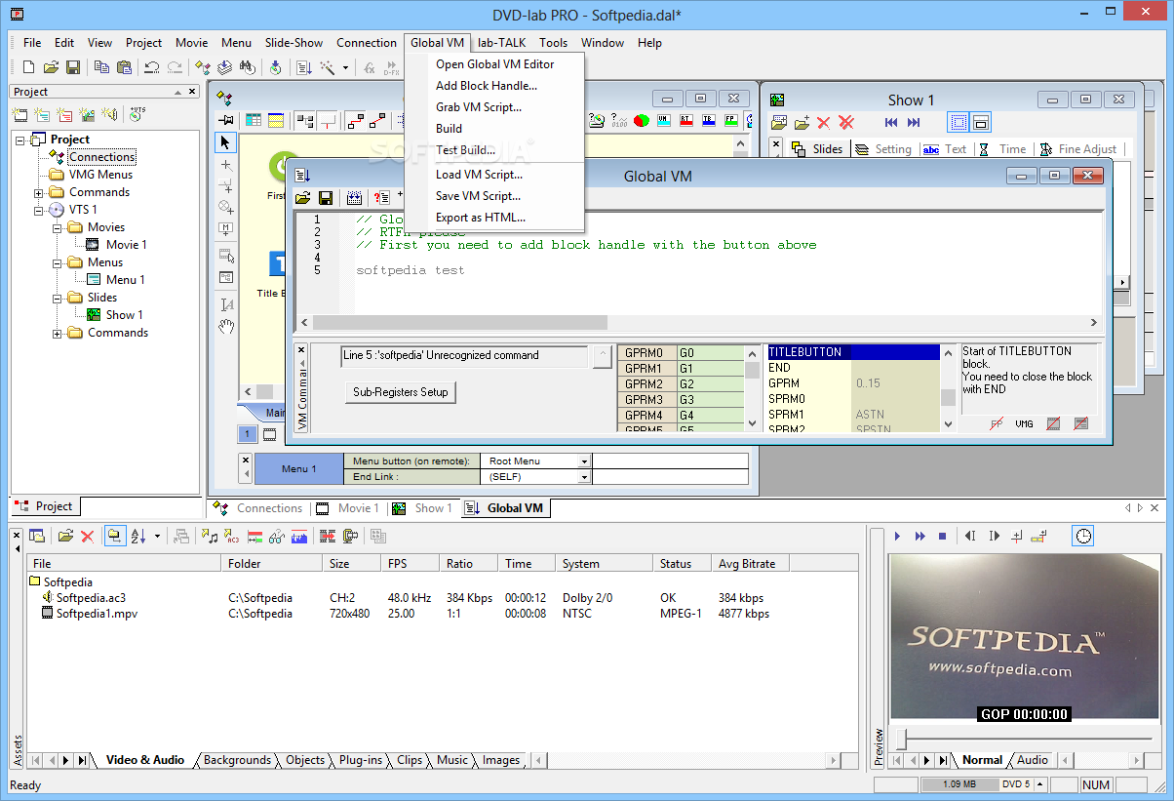Toggle the dotted-frame view button in Show 1
Screen dimensions: 1174x801
959,123
